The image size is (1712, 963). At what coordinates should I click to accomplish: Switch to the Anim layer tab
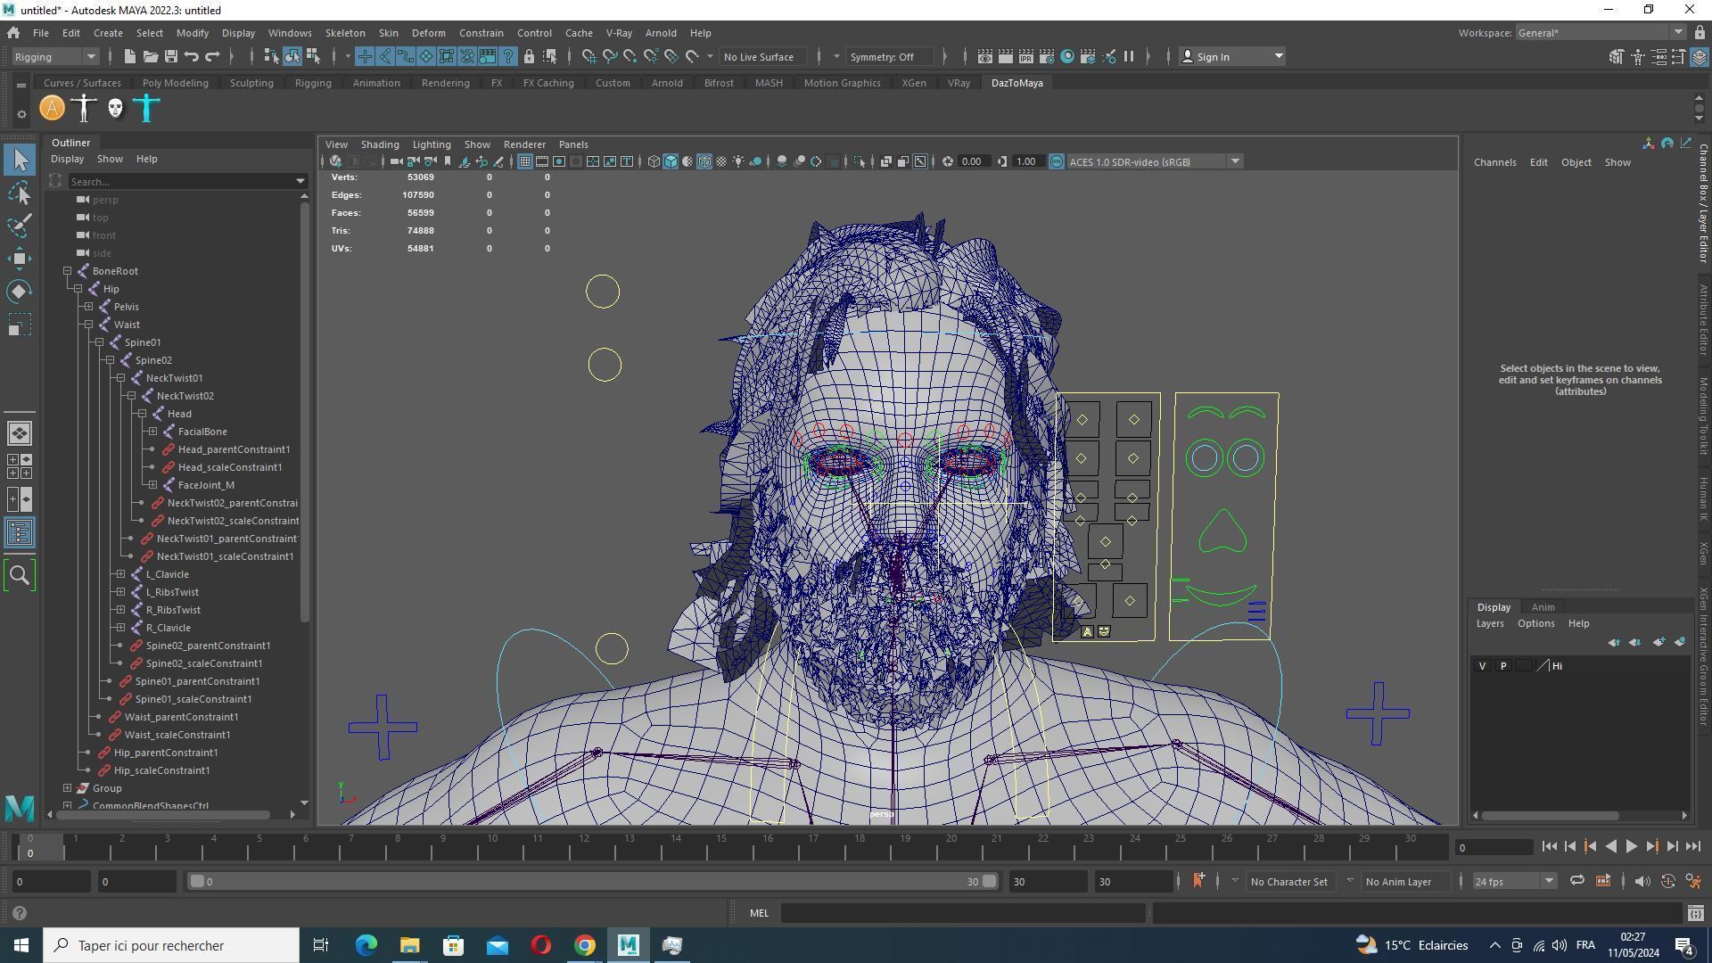coord(1543,607)
